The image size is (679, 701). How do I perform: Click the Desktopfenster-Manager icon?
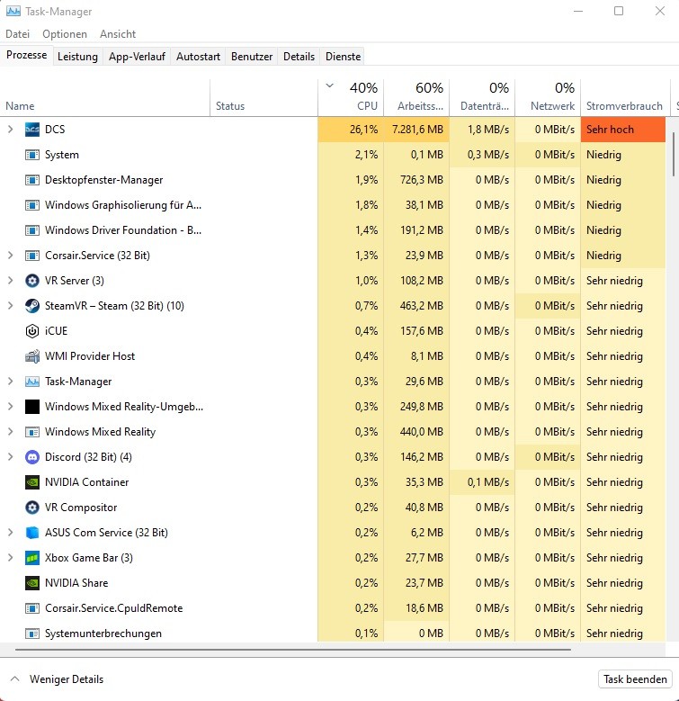[x=32, y=180]
